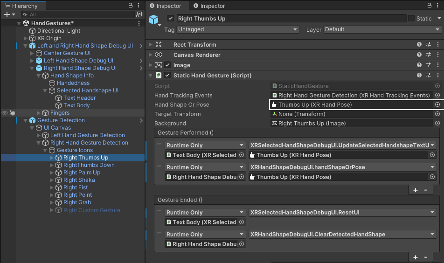Open the Layer dropdown set to Default
Viewport: 444px width, 263px height.
382,29
